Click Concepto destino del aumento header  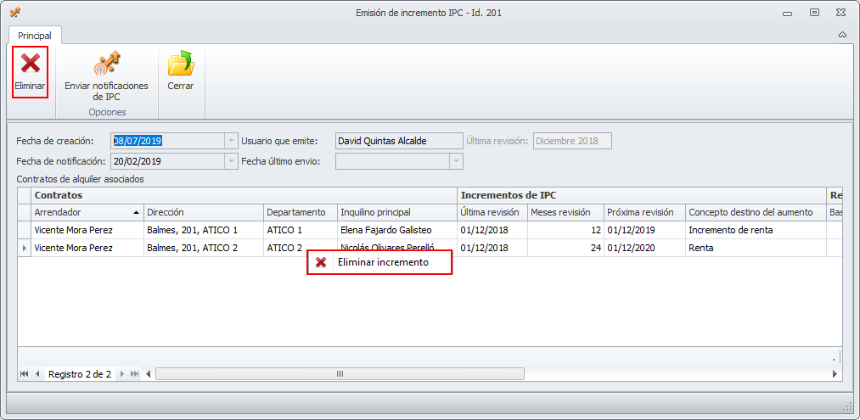(x=756, y=212)
